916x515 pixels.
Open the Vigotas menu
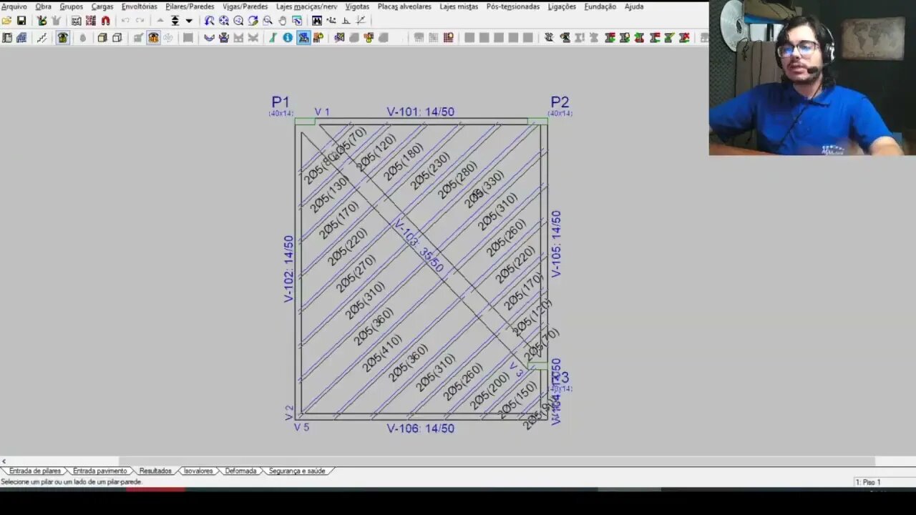(x=358, y=6)
